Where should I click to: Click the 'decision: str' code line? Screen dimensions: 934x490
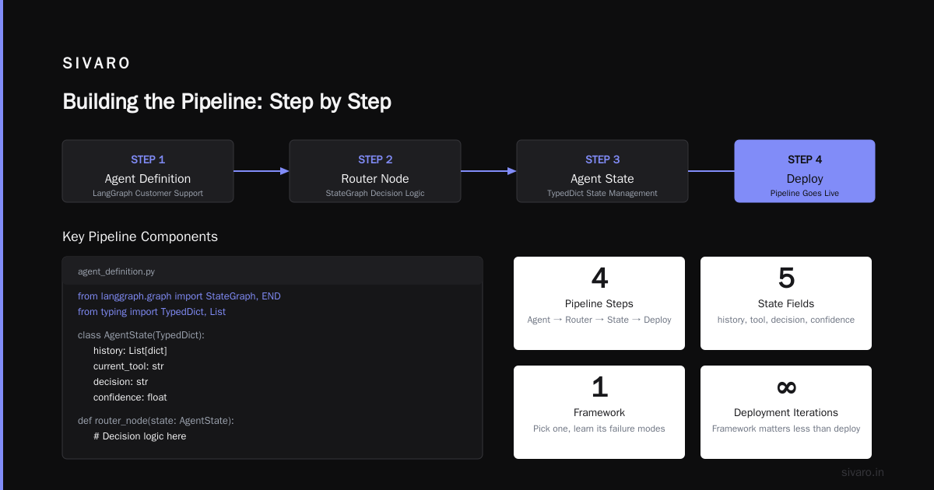121,382
